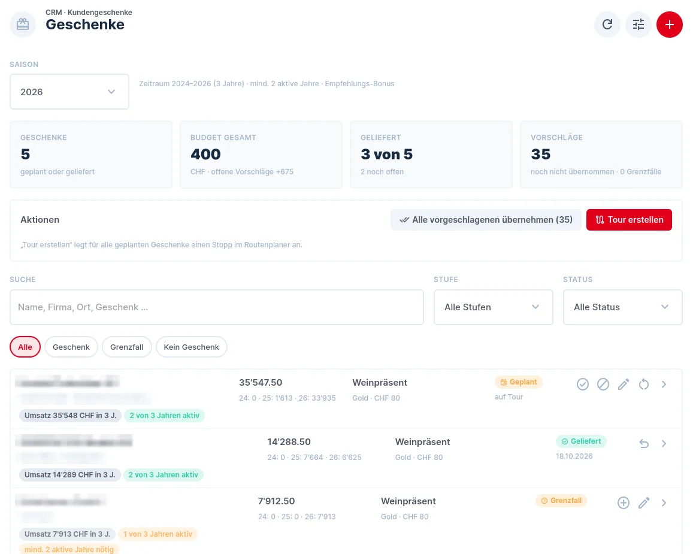This screenshot has width=699, height=554.
Task: Select the Geschenk filter chip
Action: point(71,347)
